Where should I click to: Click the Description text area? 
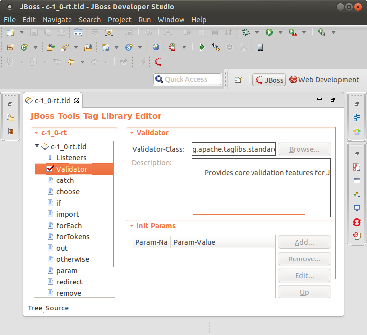261,188
